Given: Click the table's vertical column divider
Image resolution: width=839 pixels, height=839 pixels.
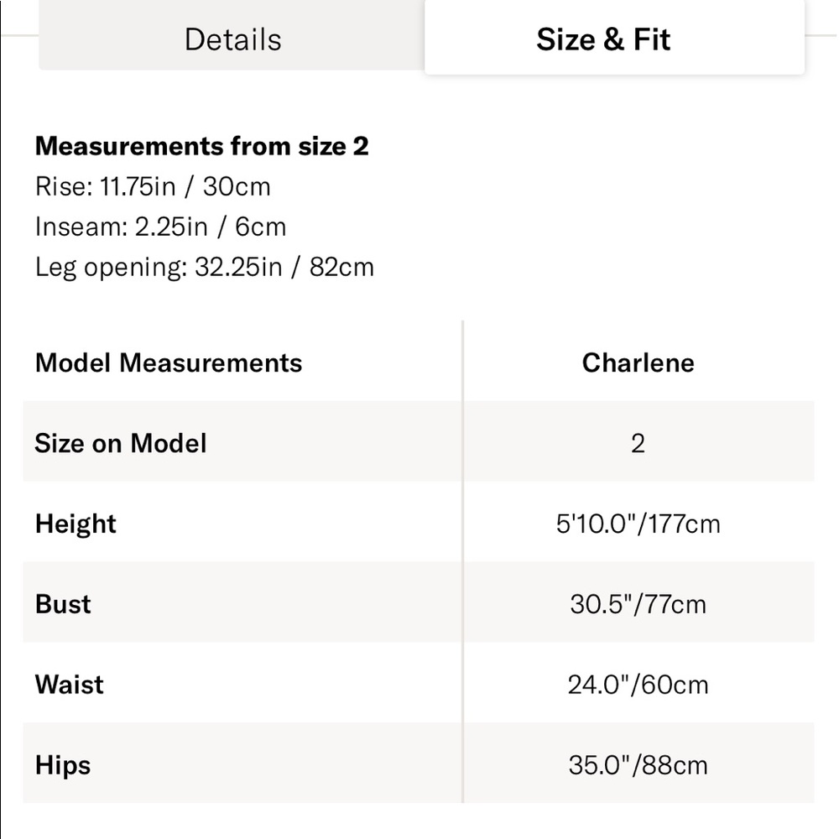Looking at the screenshot, I should point(462,562).
